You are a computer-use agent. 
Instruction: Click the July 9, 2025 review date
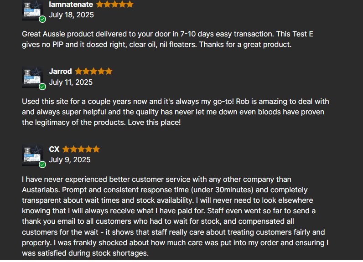coord(70,159)
